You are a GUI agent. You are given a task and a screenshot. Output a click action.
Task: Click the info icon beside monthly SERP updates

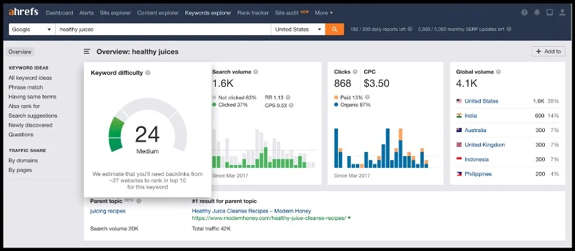(509, 29)
